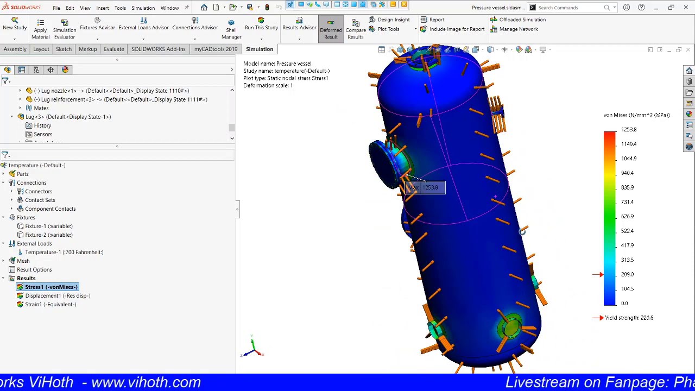The image size is (695, 391).
Task: Select Stress1 (-vonMises-) result plot
Action: point(47,287)
